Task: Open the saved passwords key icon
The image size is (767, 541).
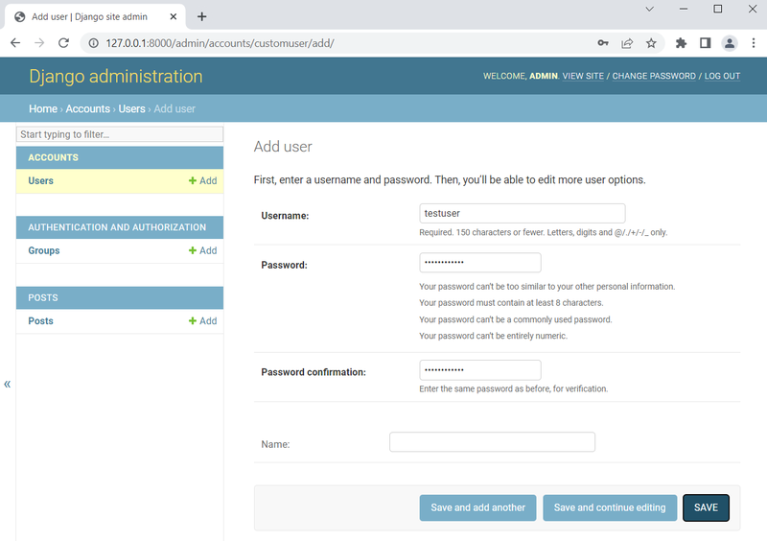Action: pyautogui.click(x=603, y=43)
